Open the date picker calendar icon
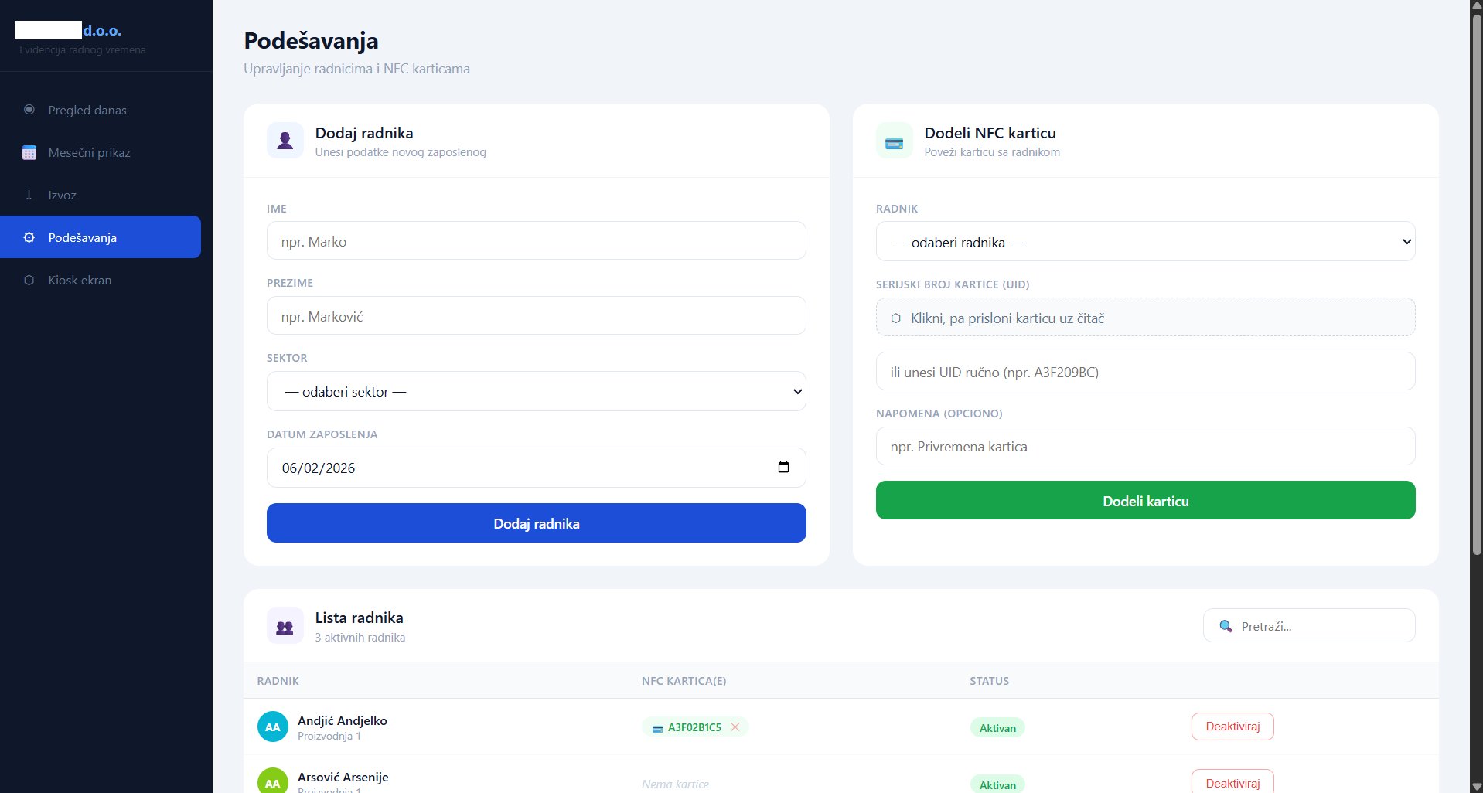 click(x=783, y=467)
